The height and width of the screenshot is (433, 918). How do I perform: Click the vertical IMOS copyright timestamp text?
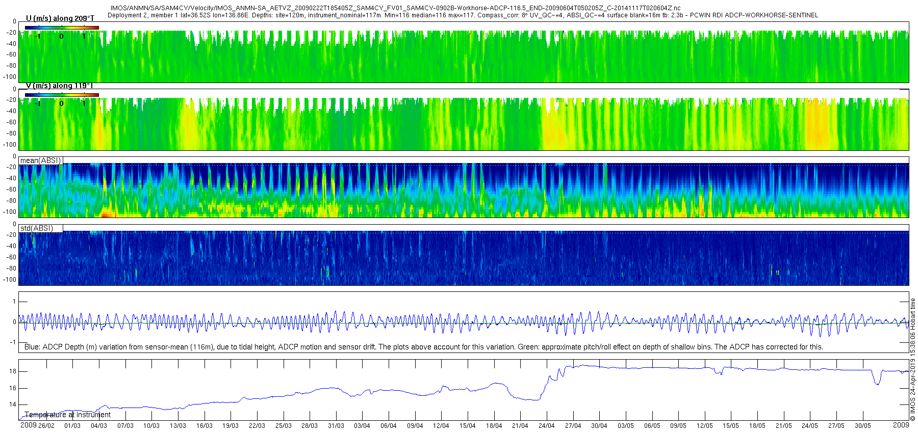tap(913, 360)
